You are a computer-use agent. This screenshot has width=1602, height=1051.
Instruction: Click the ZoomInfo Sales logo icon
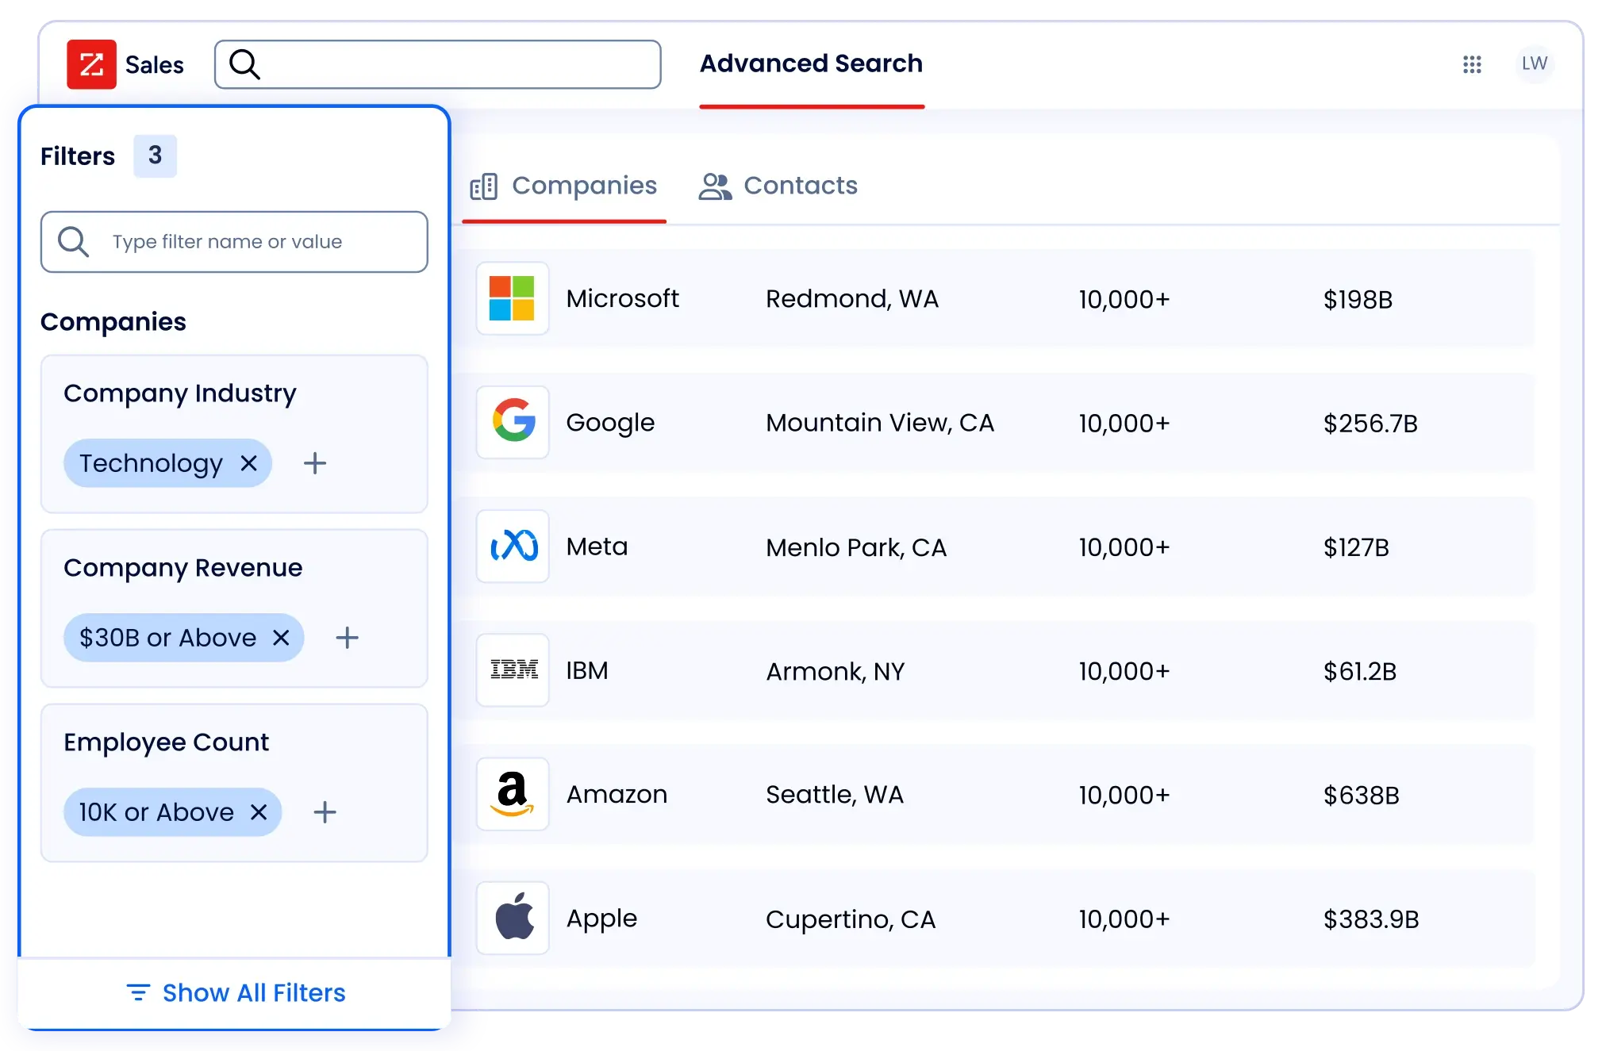tap(90, 64)
